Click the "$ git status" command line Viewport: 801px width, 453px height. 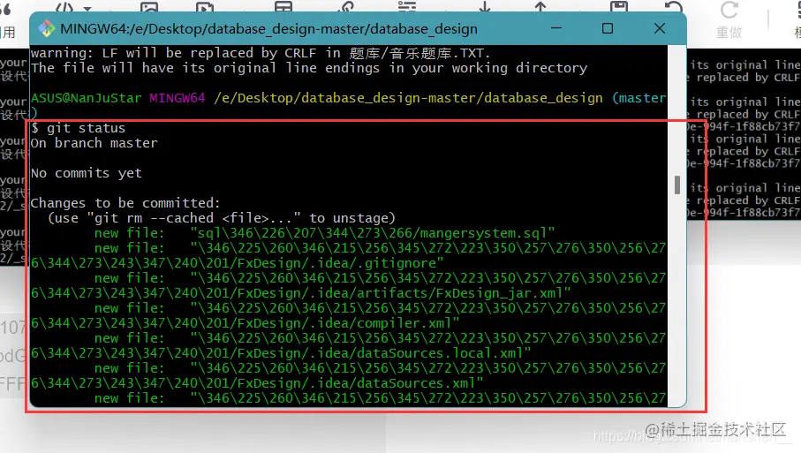79,128
